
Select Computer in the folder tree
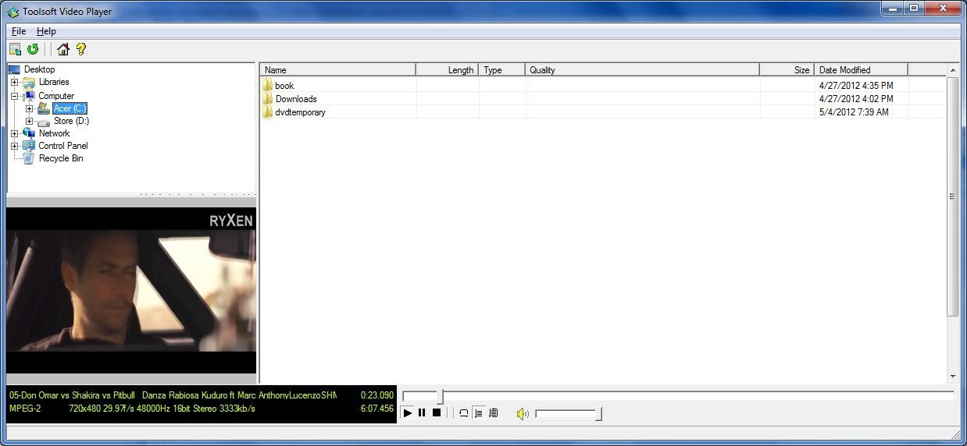coord(56,96)
